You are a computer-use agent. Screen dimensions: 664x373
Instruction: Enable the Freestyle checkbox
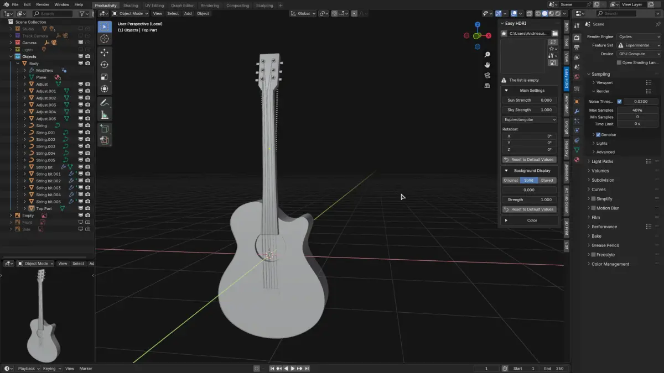point(594,255)
